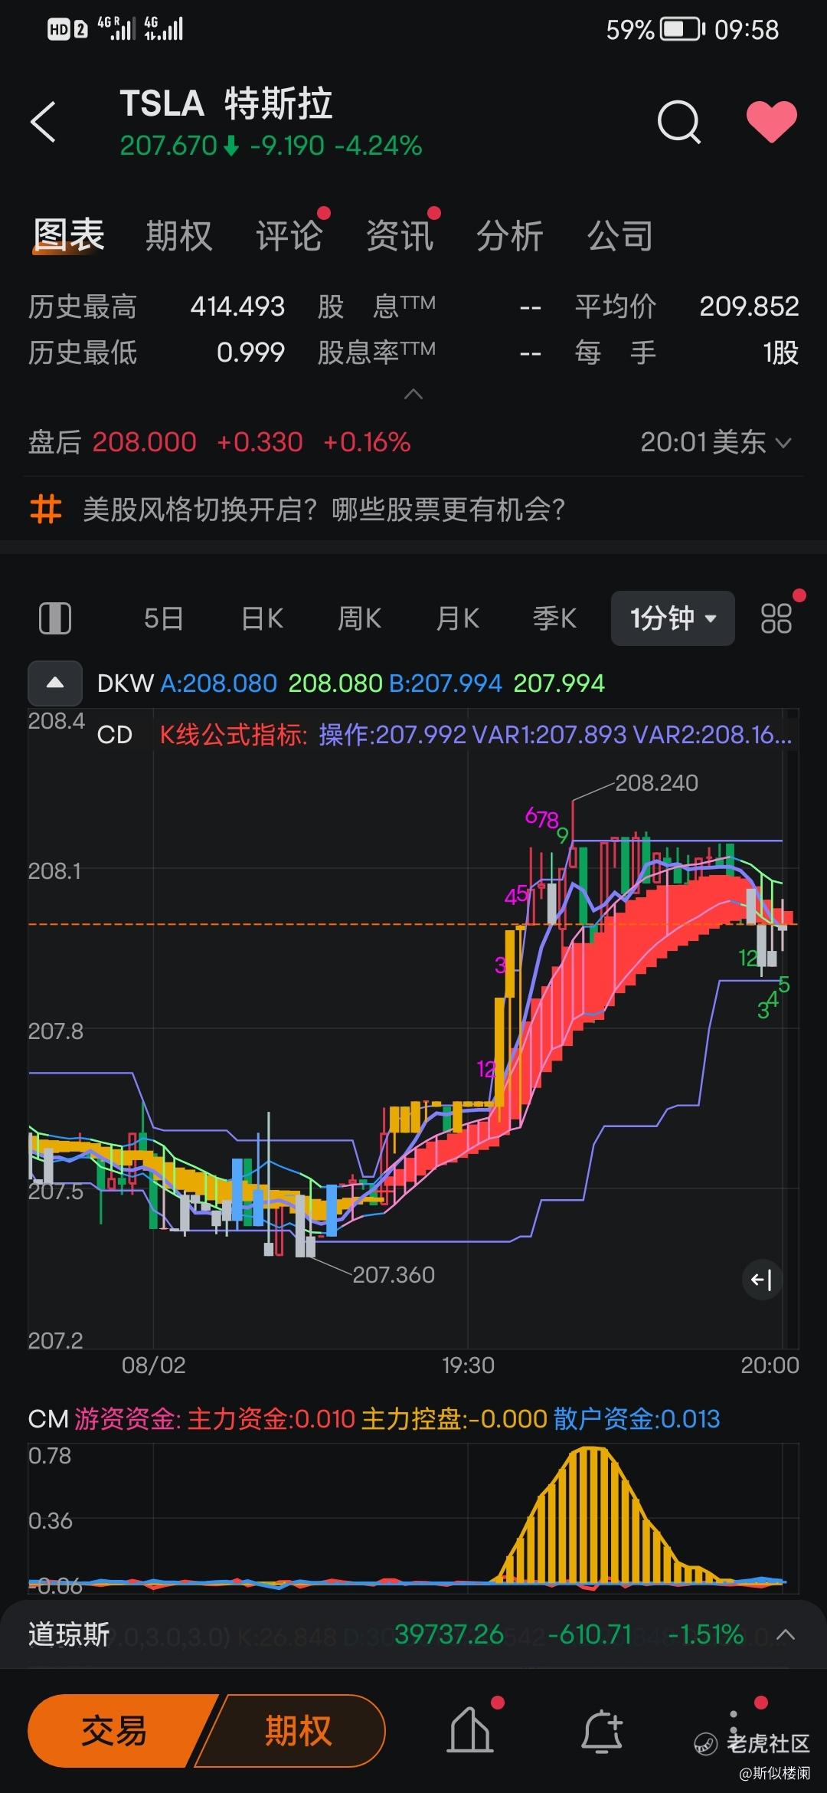Open the search magnifier icon

[678, 122]
